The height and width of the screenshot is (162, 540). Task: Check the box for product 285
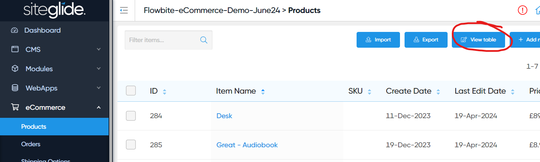[131, 145]
